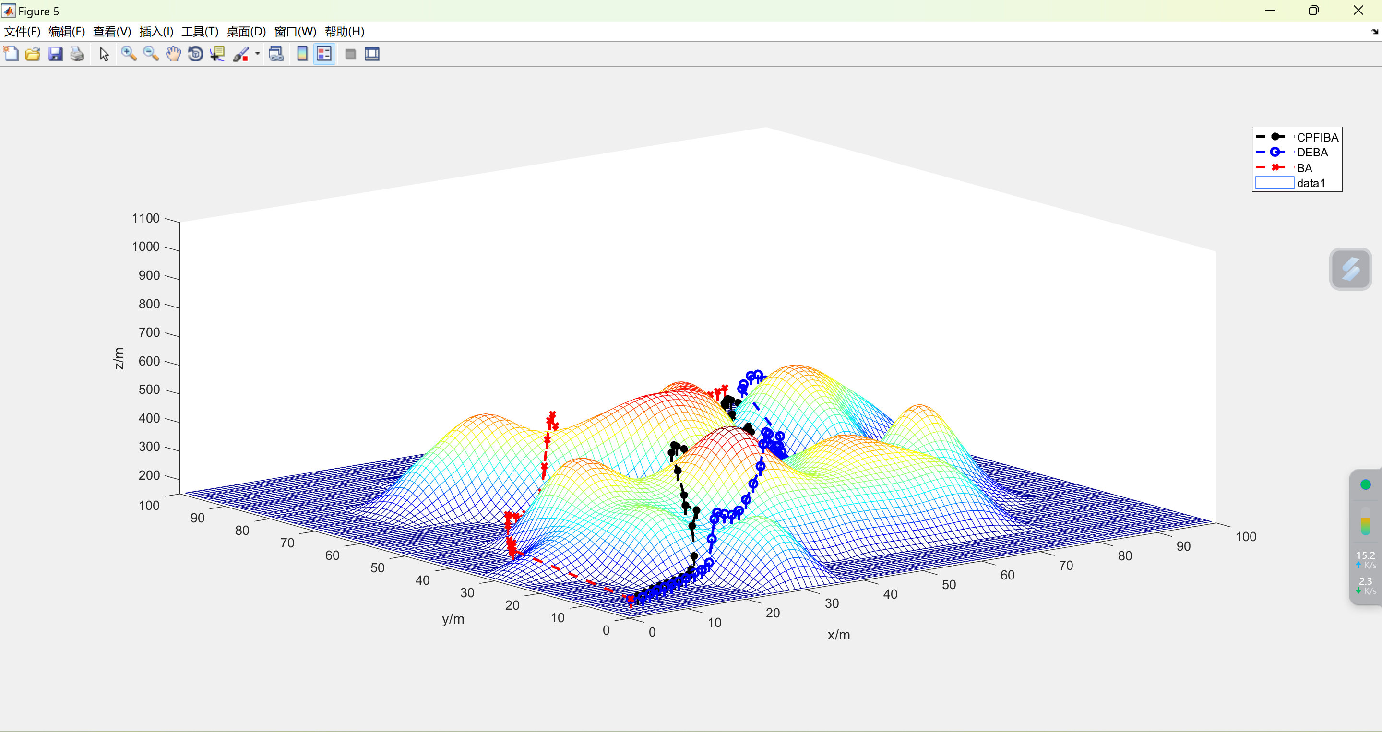Enable the Rotate 3D tool

click(x=195, y=54)
